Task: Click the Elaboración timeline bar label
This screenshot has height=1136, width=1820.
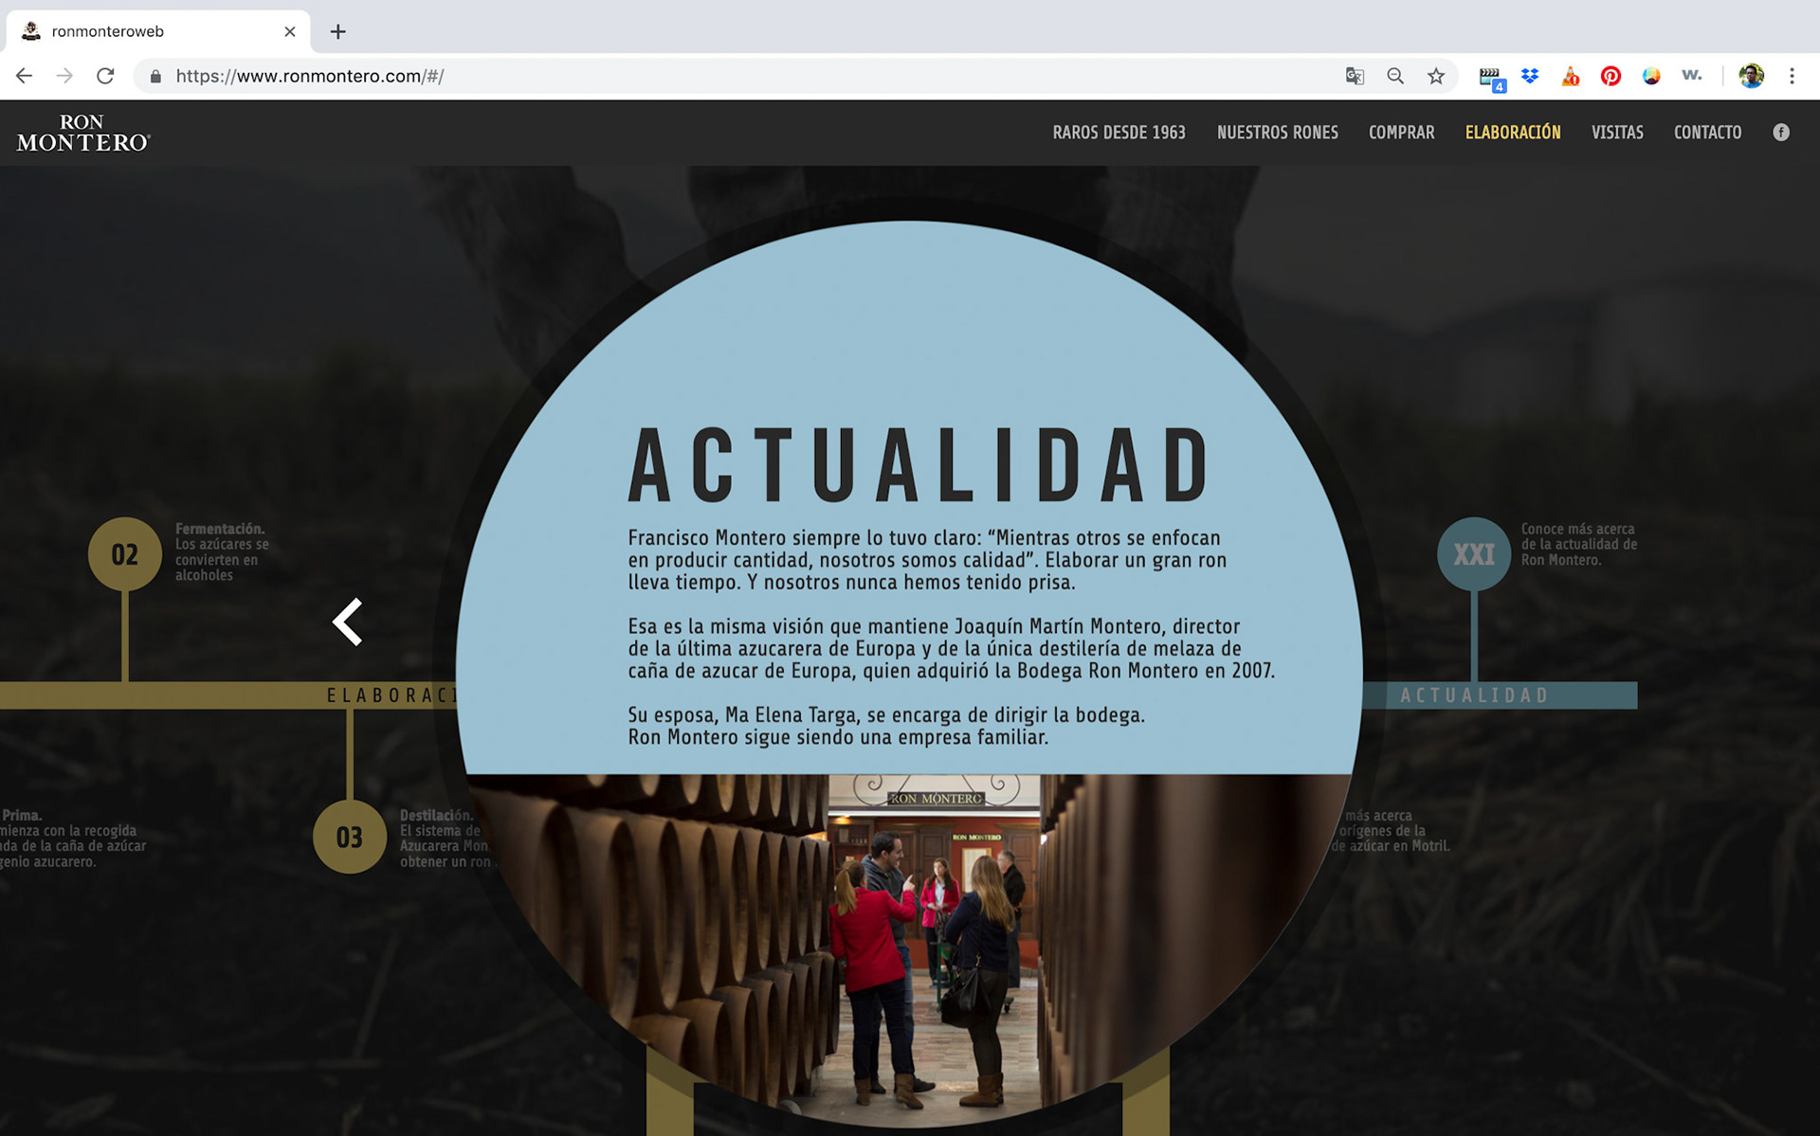Action: [x=391, y=695]
